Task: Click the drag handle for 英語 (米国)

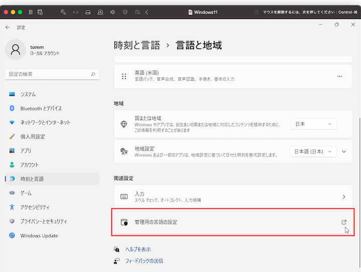Action: (124, 76)
